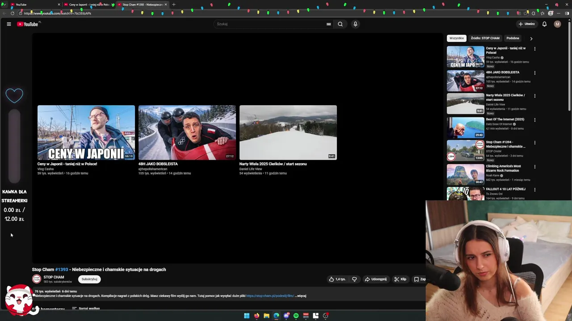Open the on-screen keyboard icon in search box
The height and width of the screenshot is (321, 572).
(x=329, y=24)
